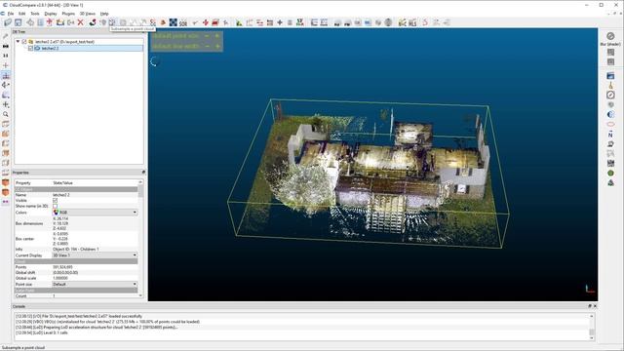Click the magnifier zoom icon in left toolbar
The image size is (624, 351).
(6, 114)
